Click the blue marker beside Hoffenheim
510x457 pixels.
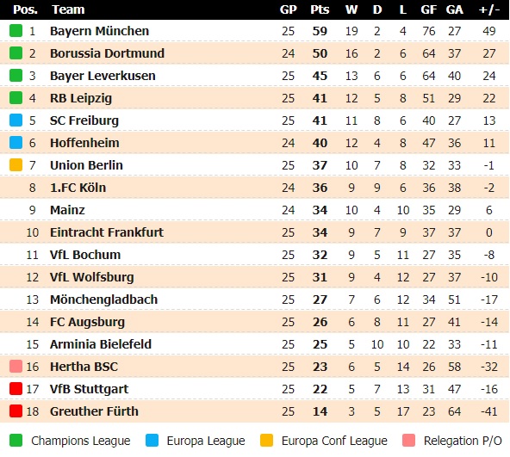click(16, 142)
